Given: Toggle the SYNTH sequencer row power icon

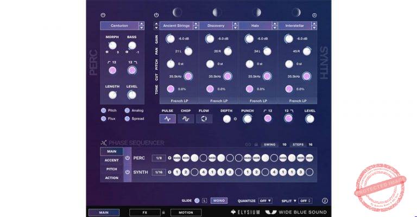Looking at the screenshot, I should coord(128,172).
